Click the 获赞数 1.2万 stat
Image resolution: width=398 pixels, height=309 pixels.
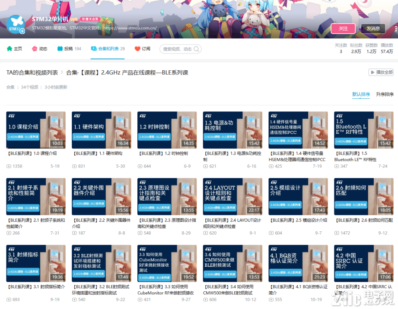click(x=371, y=48)
